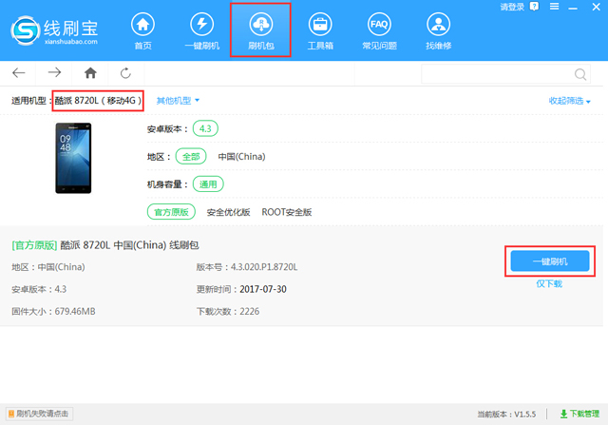Select 通用 storage capacity filter

tap(208, 184)
